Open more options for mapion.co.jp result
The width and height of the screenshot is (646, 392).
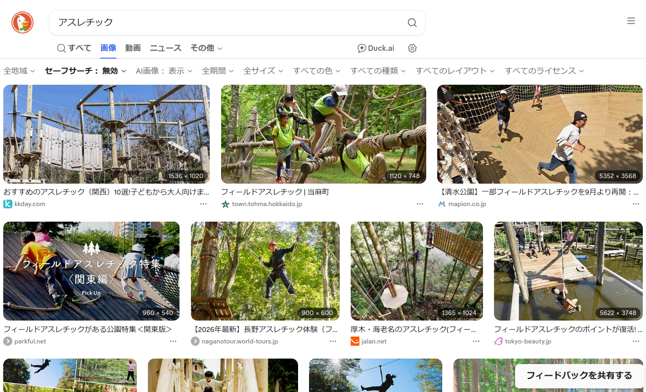636,204
